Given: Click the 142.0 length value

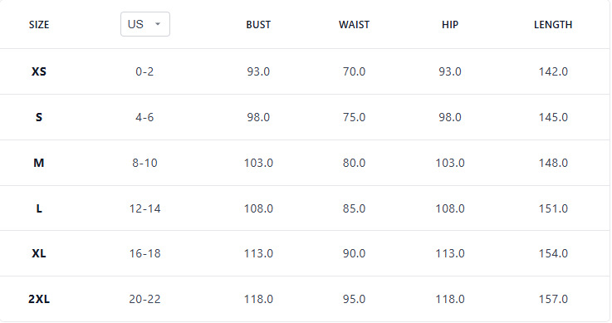Looking at the screenshot, I should (x=553, y=71).
